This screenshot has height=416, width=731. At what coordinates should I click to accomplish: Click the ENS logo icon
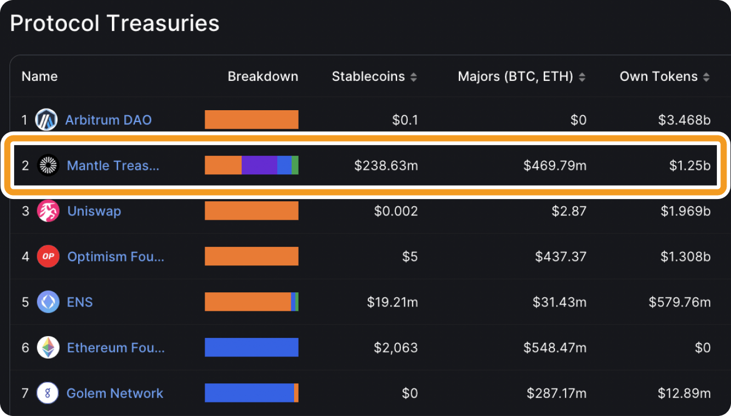point(48,302)
